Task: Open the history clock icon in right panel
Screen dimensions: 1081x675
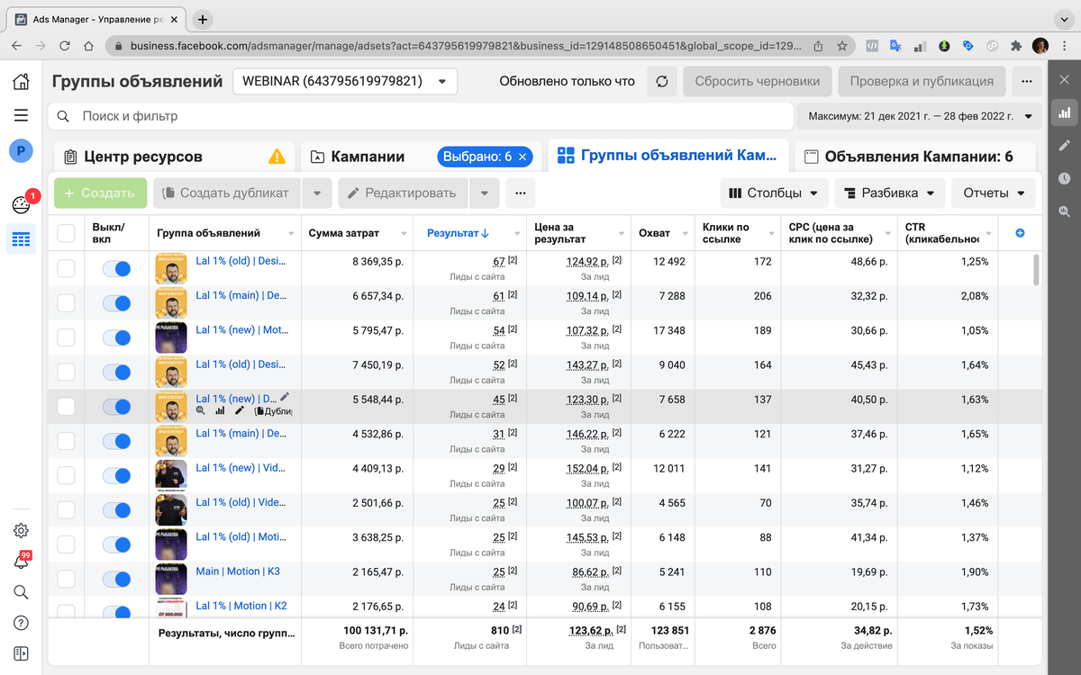Action: (x=1065, y=179)
